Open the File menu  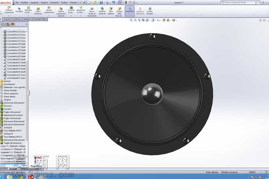[17, 3]
